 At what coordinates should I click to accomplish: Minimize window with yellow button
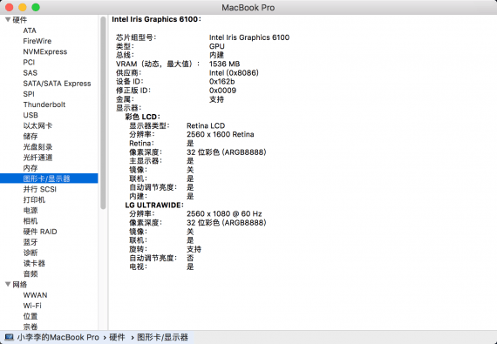point(23,7)
